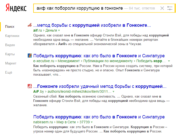Open the Маркет tab
The image size is (176, 135).
click(11, 63)
